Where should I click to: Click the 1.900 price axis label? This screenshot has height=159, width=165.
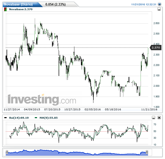tap(156, 96)
